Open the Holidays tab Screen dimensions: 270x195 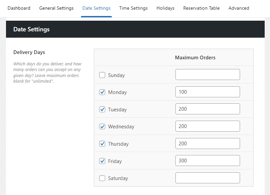[x=165, y=8]
